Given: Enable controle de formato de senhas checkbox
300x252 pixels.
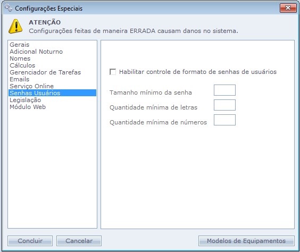Looking at the screenshot, I should [113, 72].
